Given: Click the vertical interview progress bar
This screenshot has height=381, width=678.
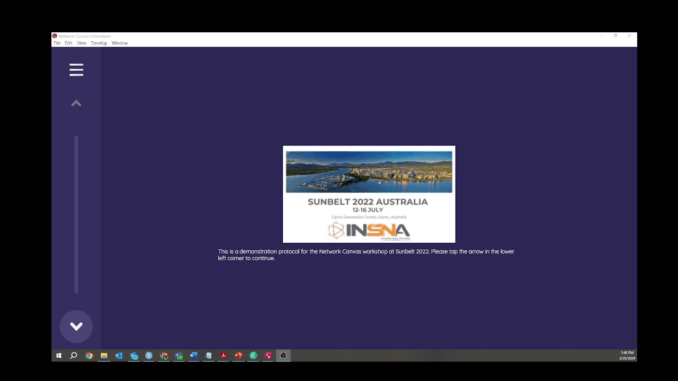Looking at the screenshot, I should click(76, 214).
